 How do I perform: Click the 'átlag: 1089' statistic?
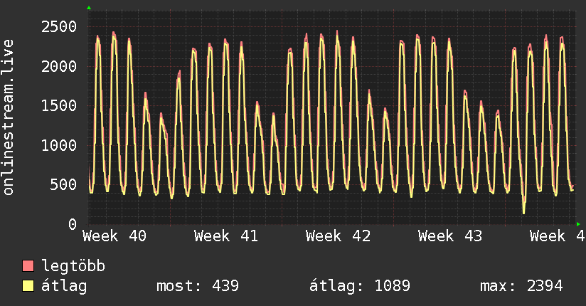[360, 286]
